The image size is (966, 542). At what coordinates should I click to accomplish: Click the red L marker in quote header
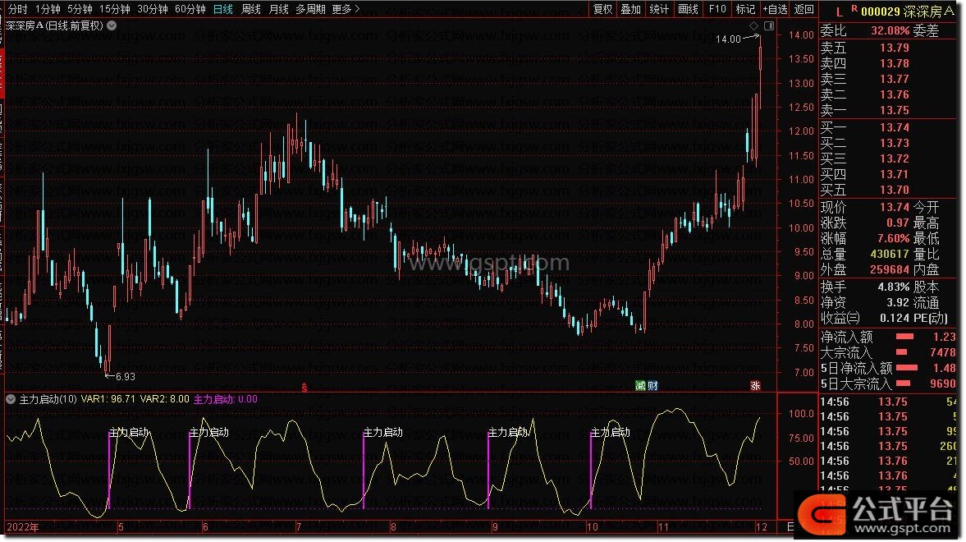(839, 11)
